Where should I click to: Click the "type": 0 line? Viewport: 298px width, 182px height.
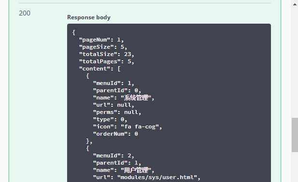click(110, 119)
